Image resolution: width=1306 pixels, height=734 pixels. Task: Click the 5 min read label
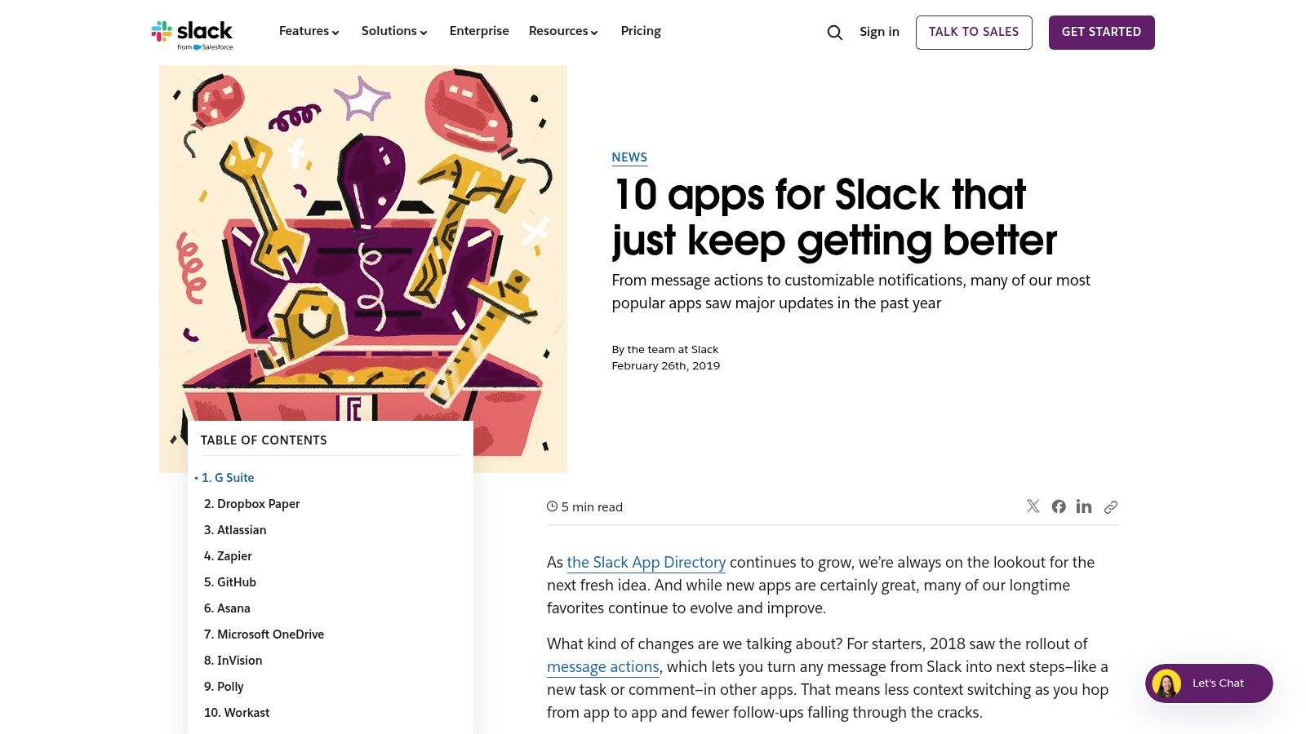click(584, 506)
